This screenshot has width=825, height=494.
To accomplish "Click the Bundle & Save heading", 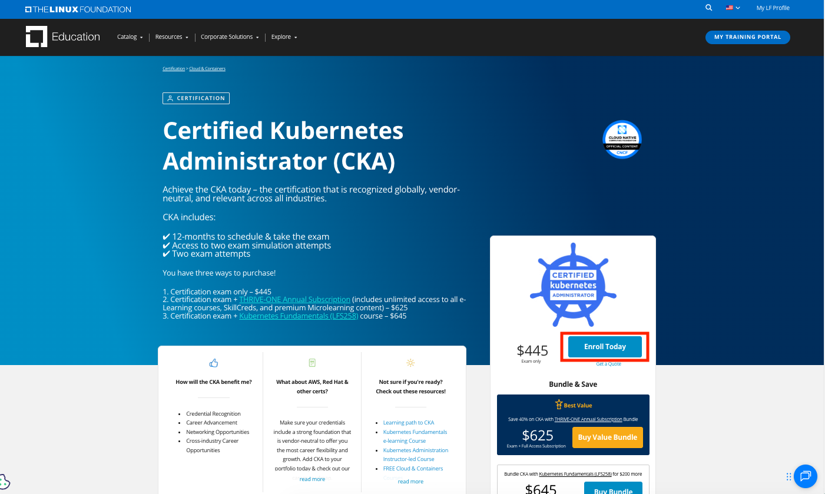I will tap(573, 384).
